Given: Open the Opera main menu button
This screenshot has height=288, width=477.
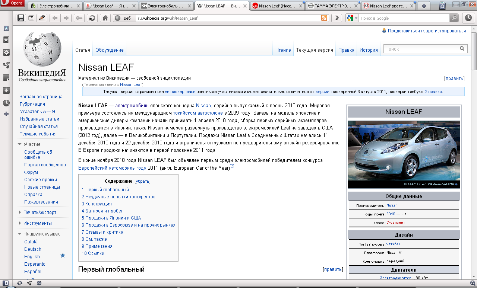Looking at the screenshot, I should pyautogui.click(x=13, y=3).
